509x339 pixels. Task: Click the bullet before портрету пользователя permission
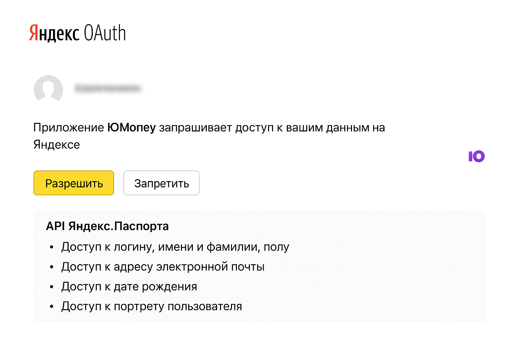pos(51,307)
